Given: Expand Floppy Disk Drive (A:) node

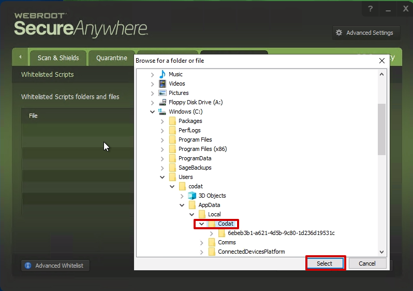Looking at the screenshot, I should [152, 103].
